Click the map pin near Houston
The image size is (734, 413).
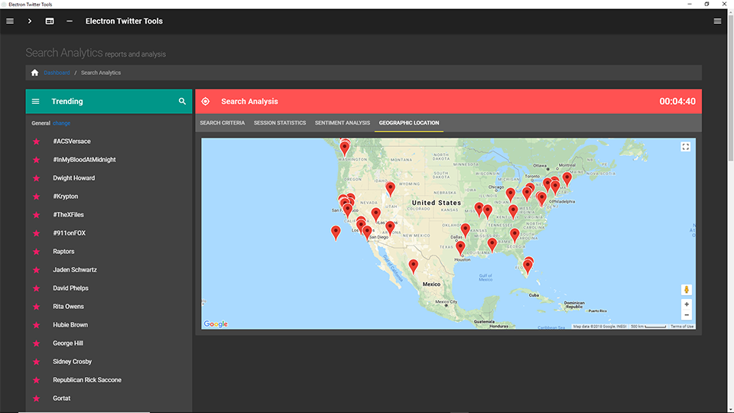[x=460, y=247]
